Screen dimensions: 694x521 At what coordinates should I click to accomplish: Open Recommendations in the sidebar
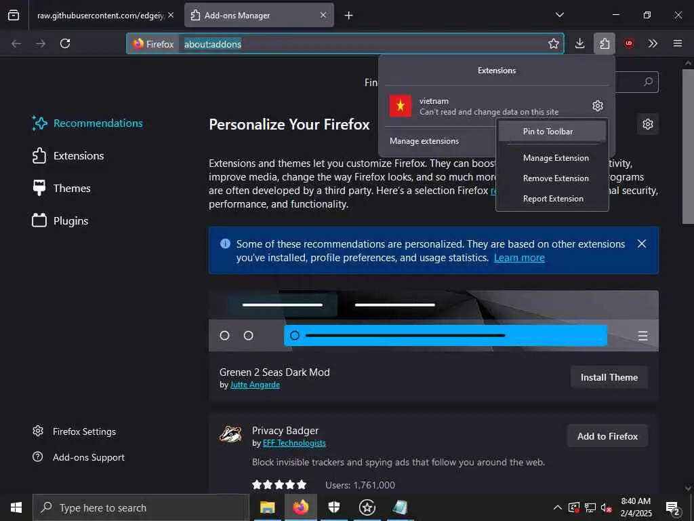pos(87,123)
